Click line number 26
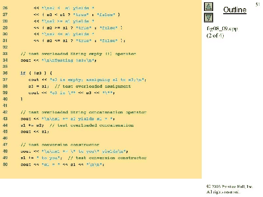The height and width of the screenshot is (197, 263). [5, 8]
